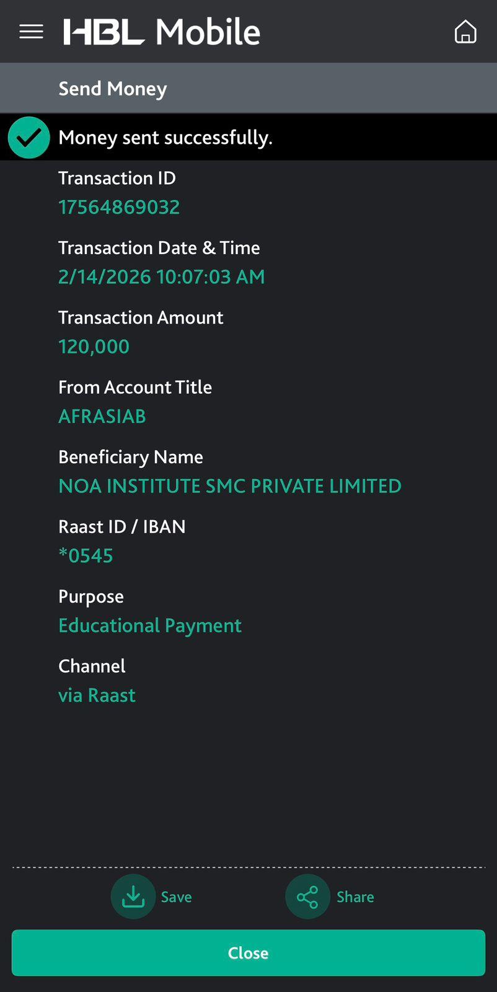Click the HBL Mobile logo
This screenshot has width=497, height=992.
(162, 32)
